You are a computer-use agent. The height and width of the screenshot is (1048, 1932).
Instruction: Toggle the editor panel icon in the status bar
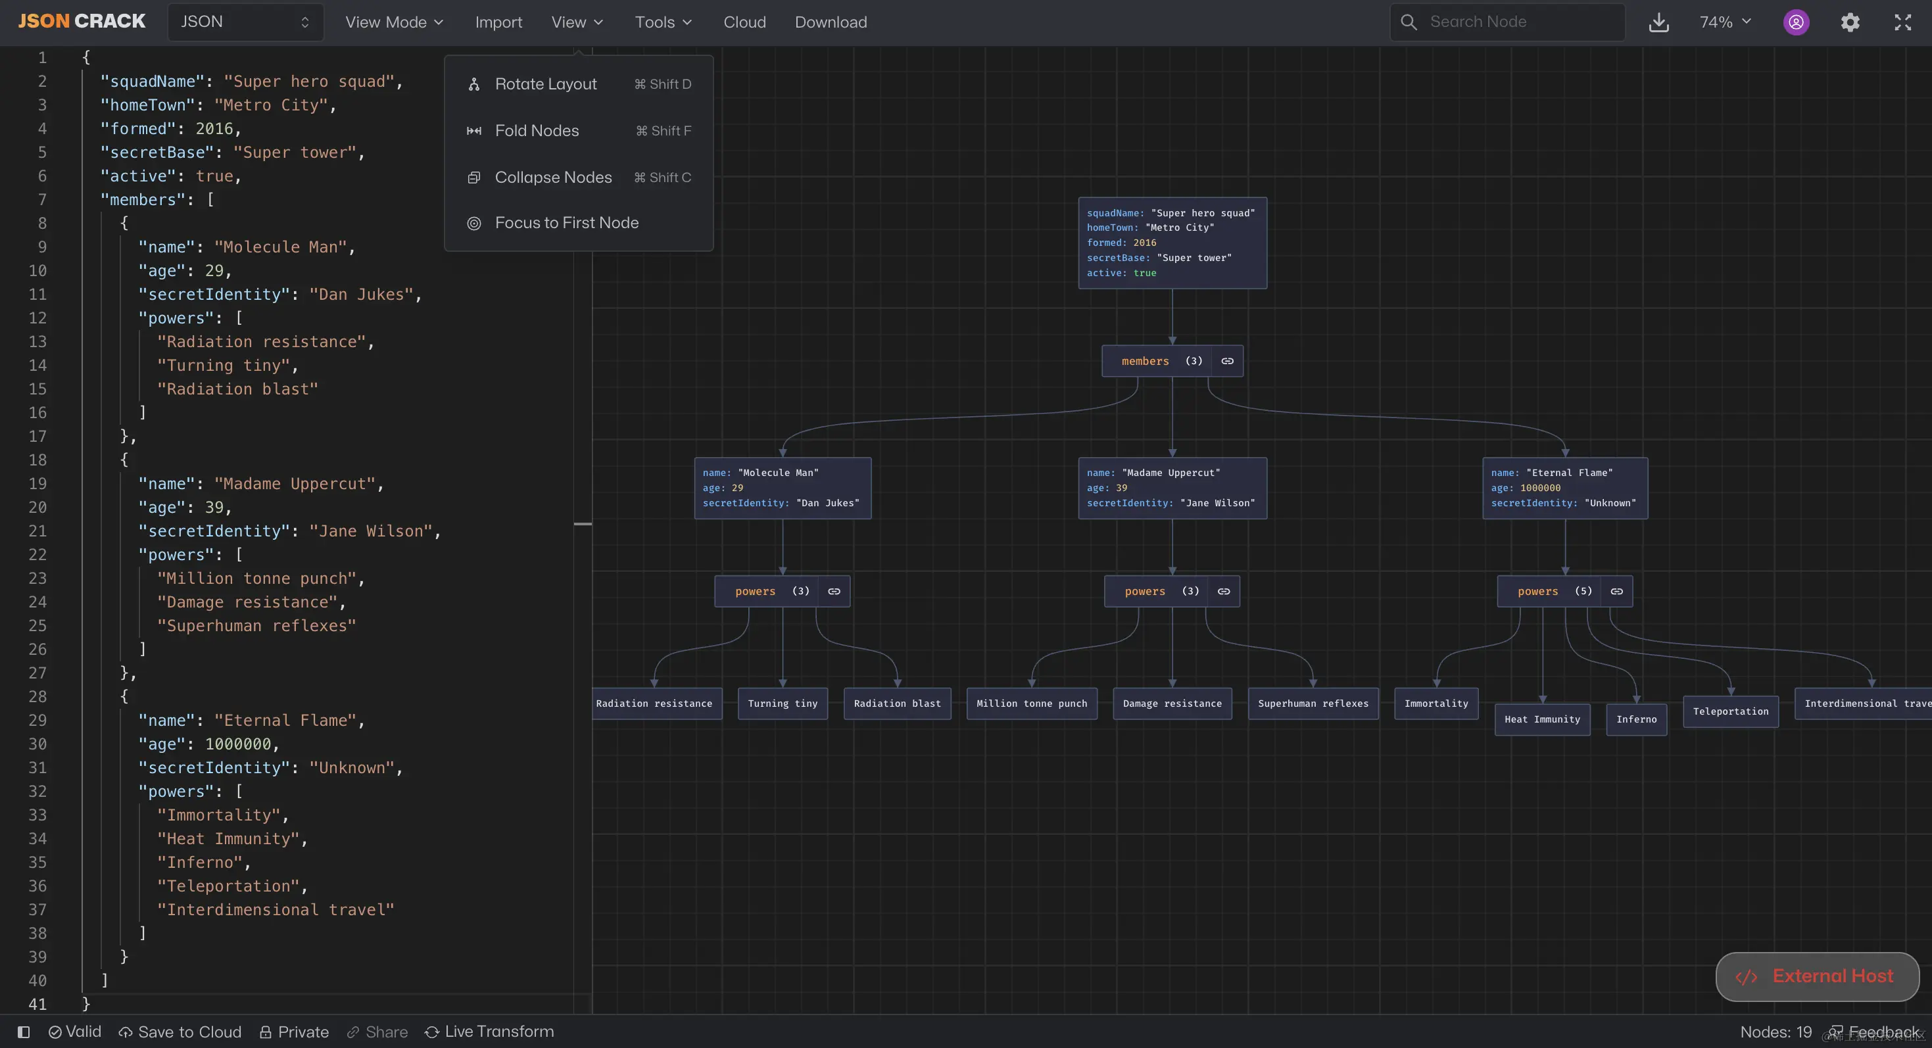pyautogui.click(x=23, y=1032)
